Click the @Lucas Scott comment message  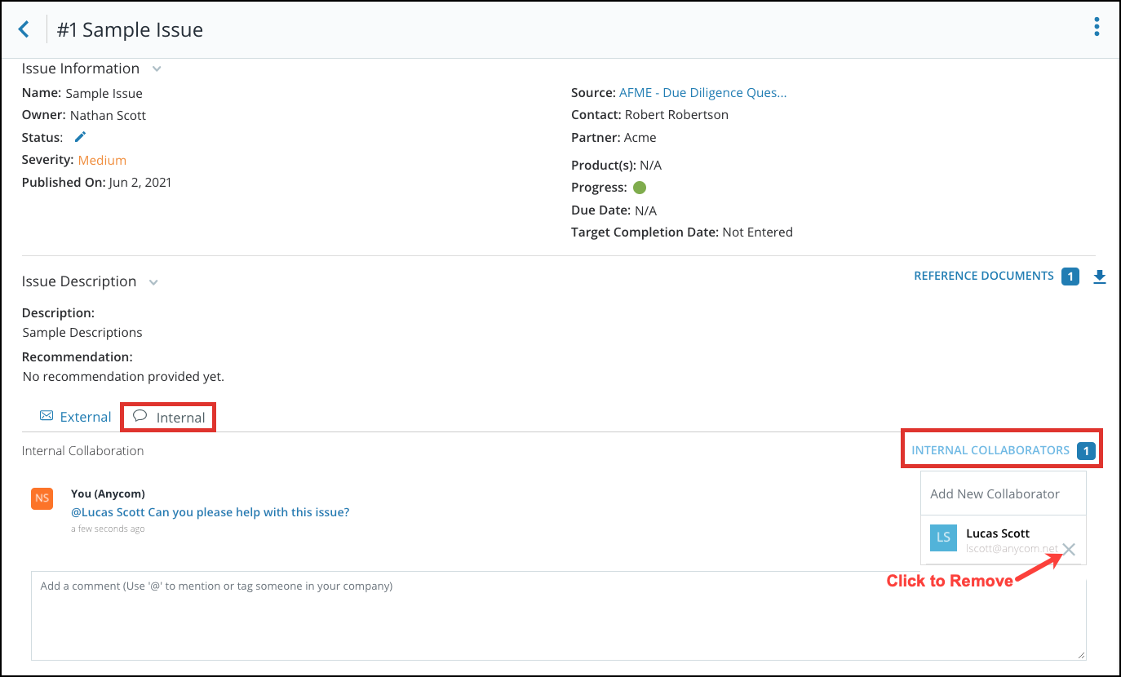[210, 512]
